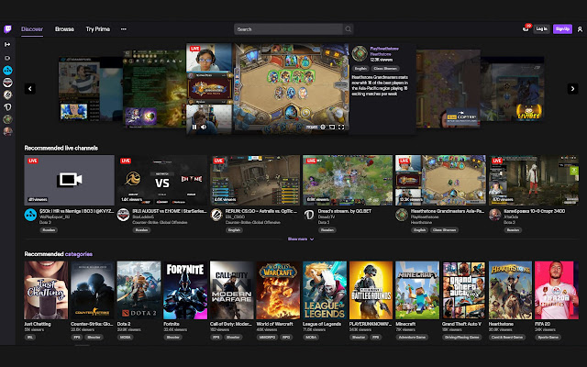The height and width of the screenshot is (367, 587).
Task: Click the ESL_CSGO avatar under recommended channels
Action: click(x=216, y=215)
